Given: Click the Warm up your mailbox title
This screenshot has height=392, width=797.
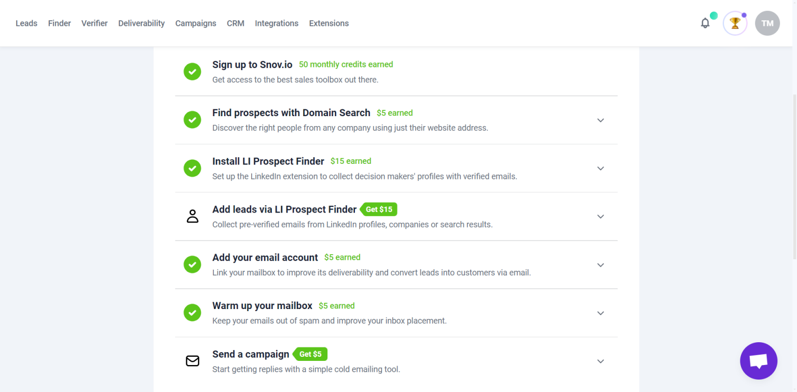Looking at the screenshot, I should coord(262,305).
